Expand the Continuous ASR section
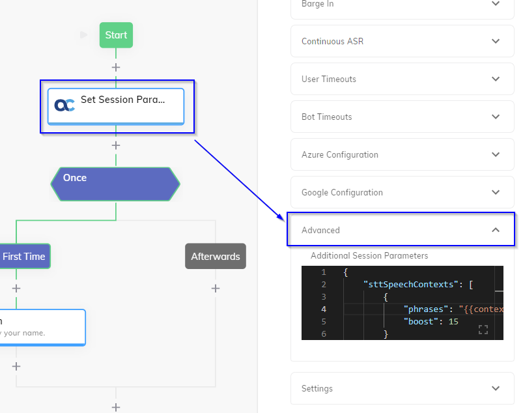This screenshot has height=413, width=523. point(403,41)
